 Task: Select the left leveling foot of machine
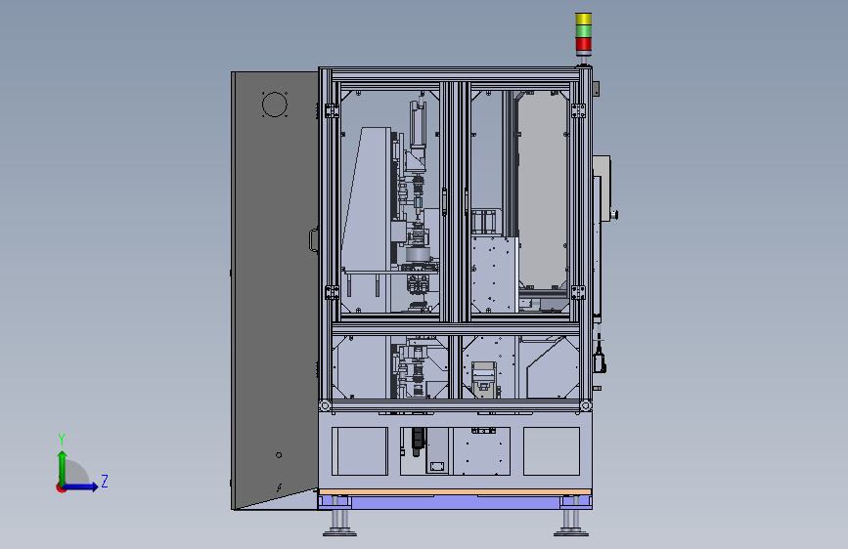pos(339,523)
